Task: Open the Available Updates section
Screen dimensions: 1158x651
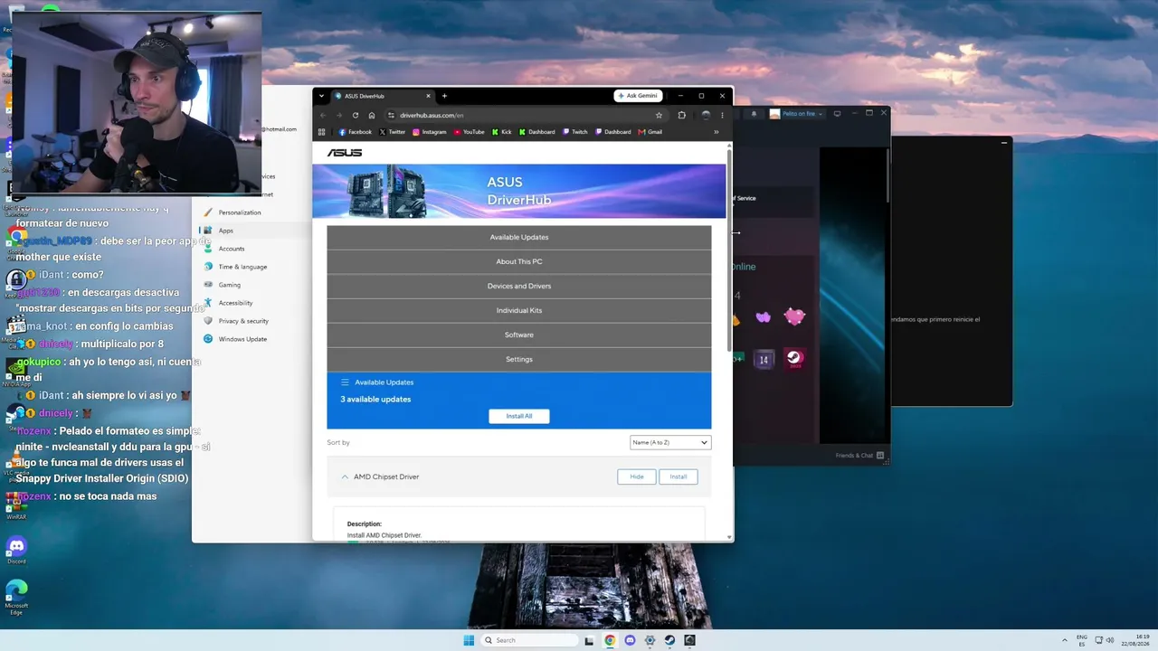Action: [x=519, y=237]
